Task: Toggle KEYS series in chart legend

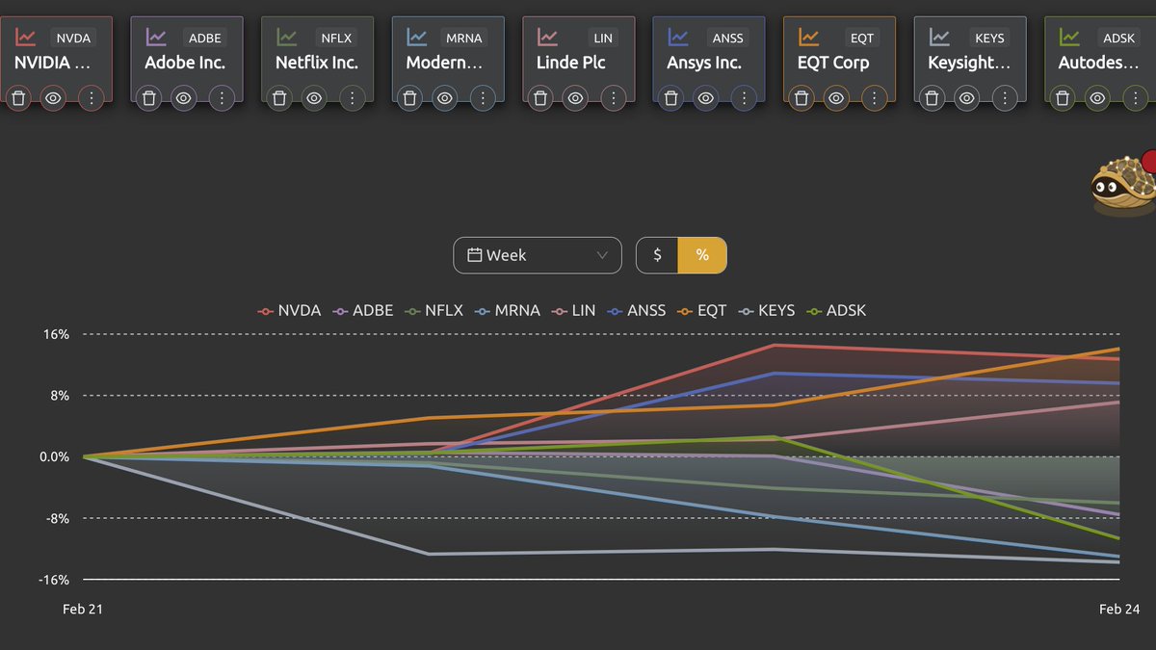Action: tap(767, 310)
